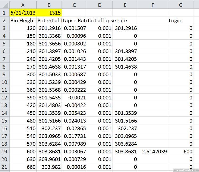Select row 19 header
The image size is (199, 172).
coord(5,152)
